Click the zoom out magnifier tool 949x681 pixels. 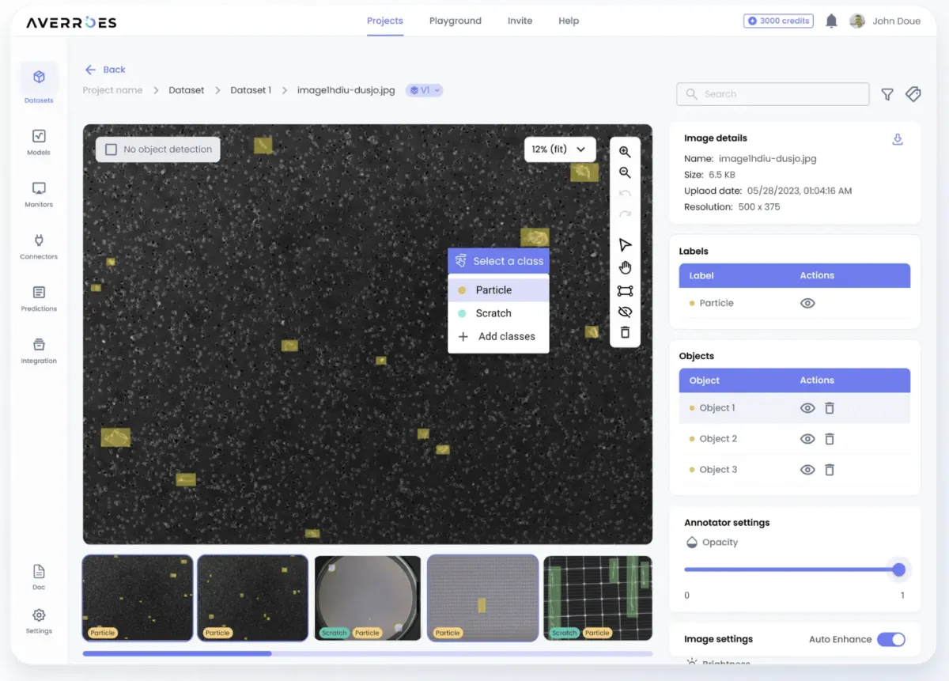pyautogui.click(x=625, y=172)
